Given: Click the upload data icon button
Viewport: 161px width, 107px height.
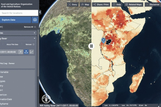Looking at the screenshot, I should (x=35, y=20).
